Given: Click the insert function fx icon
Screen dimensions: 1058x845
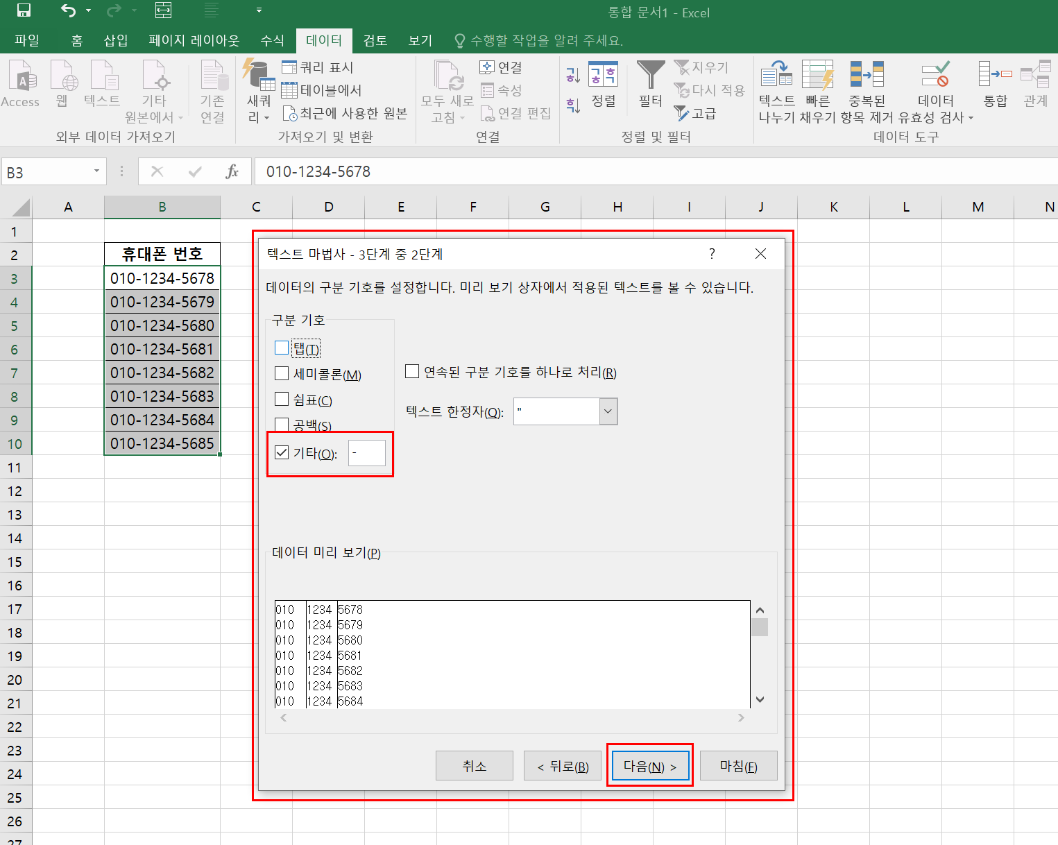Looking at the screenshot, I should [232, 171].
